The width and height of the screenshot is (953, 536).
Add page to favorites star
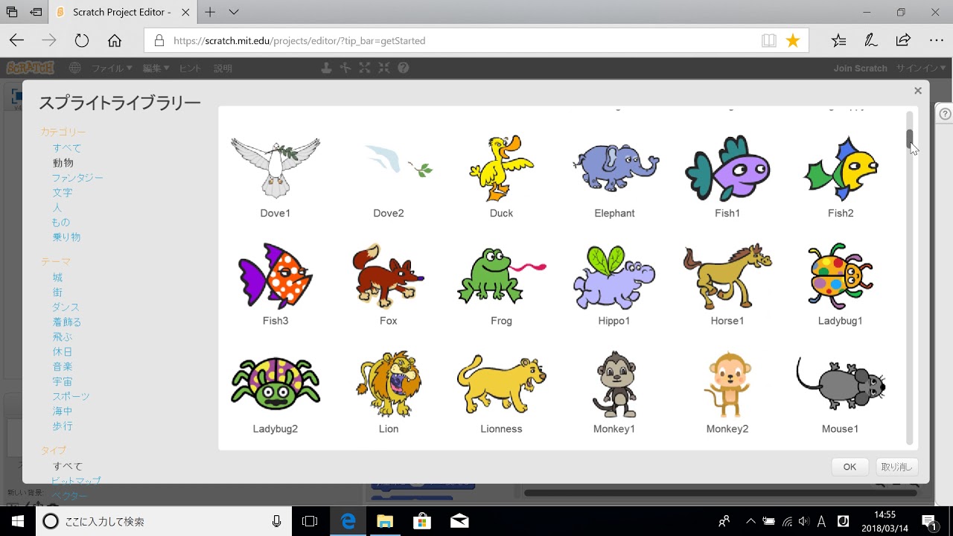[793, 41]
